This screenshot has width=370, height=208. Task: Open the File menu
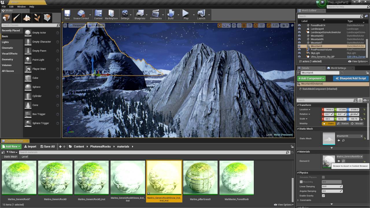click(4, 7)
